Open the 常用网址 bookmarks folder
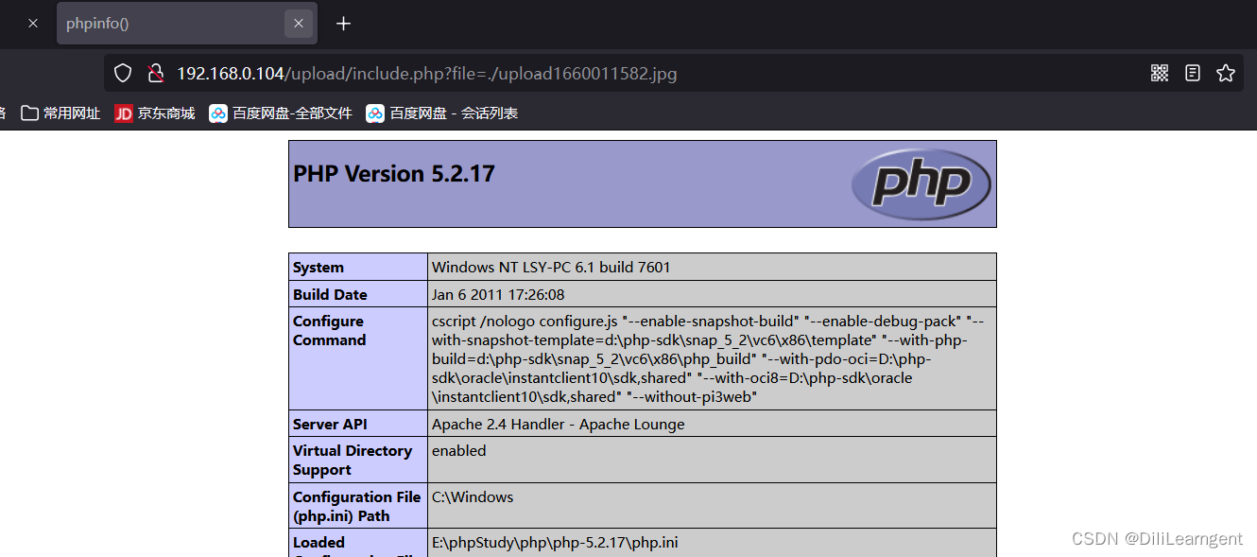 tap(60, 113)
